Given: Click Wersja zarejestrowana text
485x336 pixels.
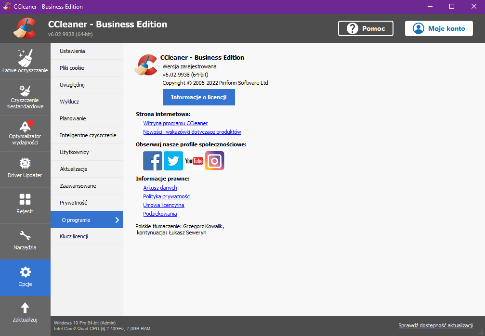Looking at the screenshot, I should [x=189, y=66].
